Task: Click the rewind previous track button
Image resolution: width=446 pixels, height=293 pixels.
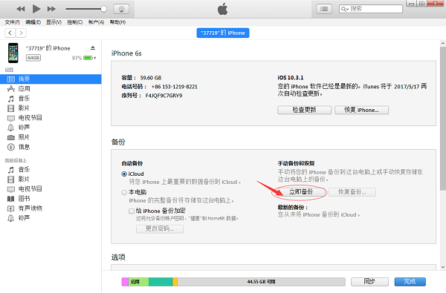Action: (21, 9)
